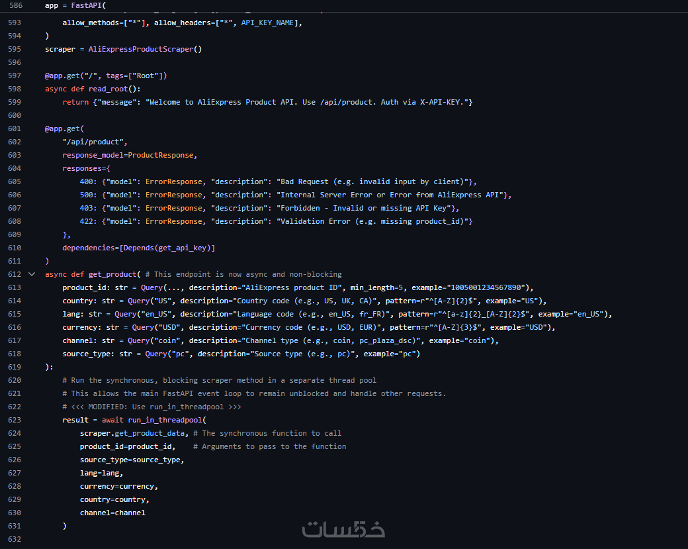This screenshot has width=688, height=549.
Task: Click 'ErrorResponse' on line 605
Action: point(174,181)
